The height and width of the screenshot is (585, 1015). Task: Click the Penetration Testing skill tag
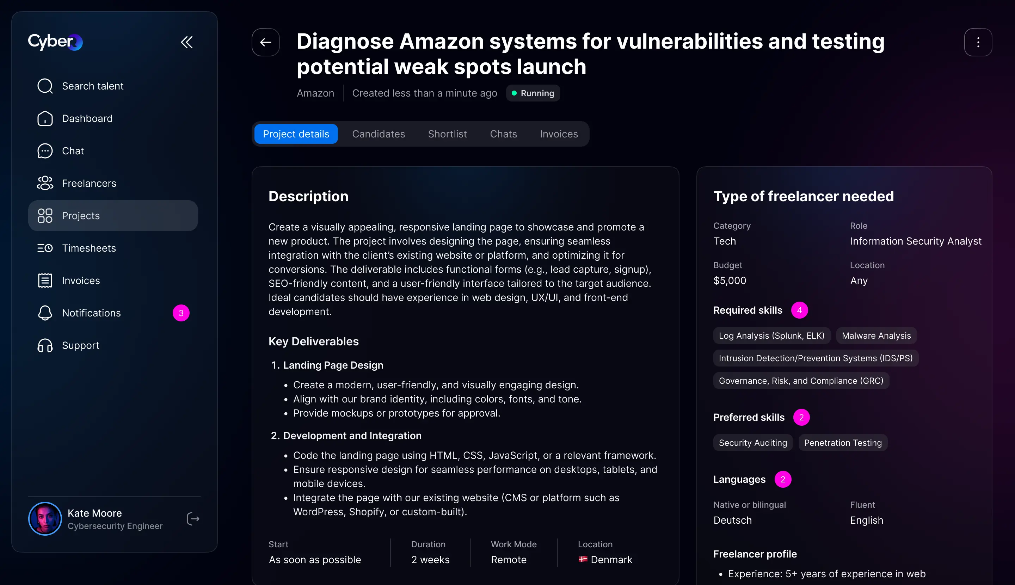[843, 443]
